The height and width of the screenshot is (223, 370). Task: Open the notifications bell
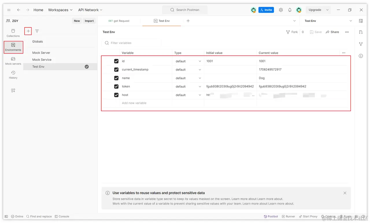(x=290, y=10)
